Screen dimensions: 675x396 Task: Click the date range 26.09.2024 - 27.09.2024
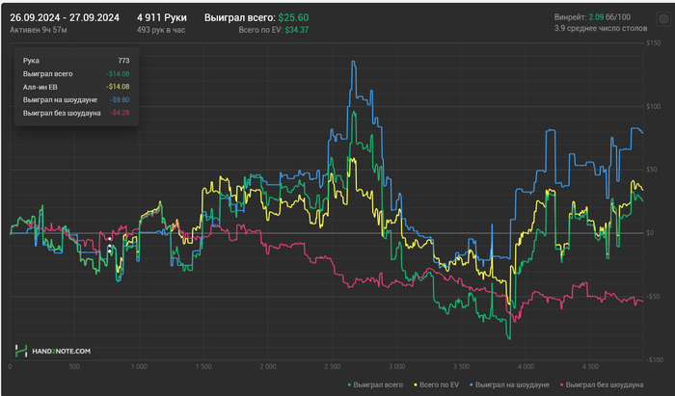(x=65, y=17)
